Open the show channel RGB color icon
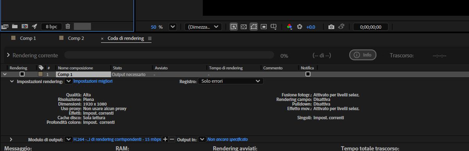The image size is (469, 151). click(290, 27)
